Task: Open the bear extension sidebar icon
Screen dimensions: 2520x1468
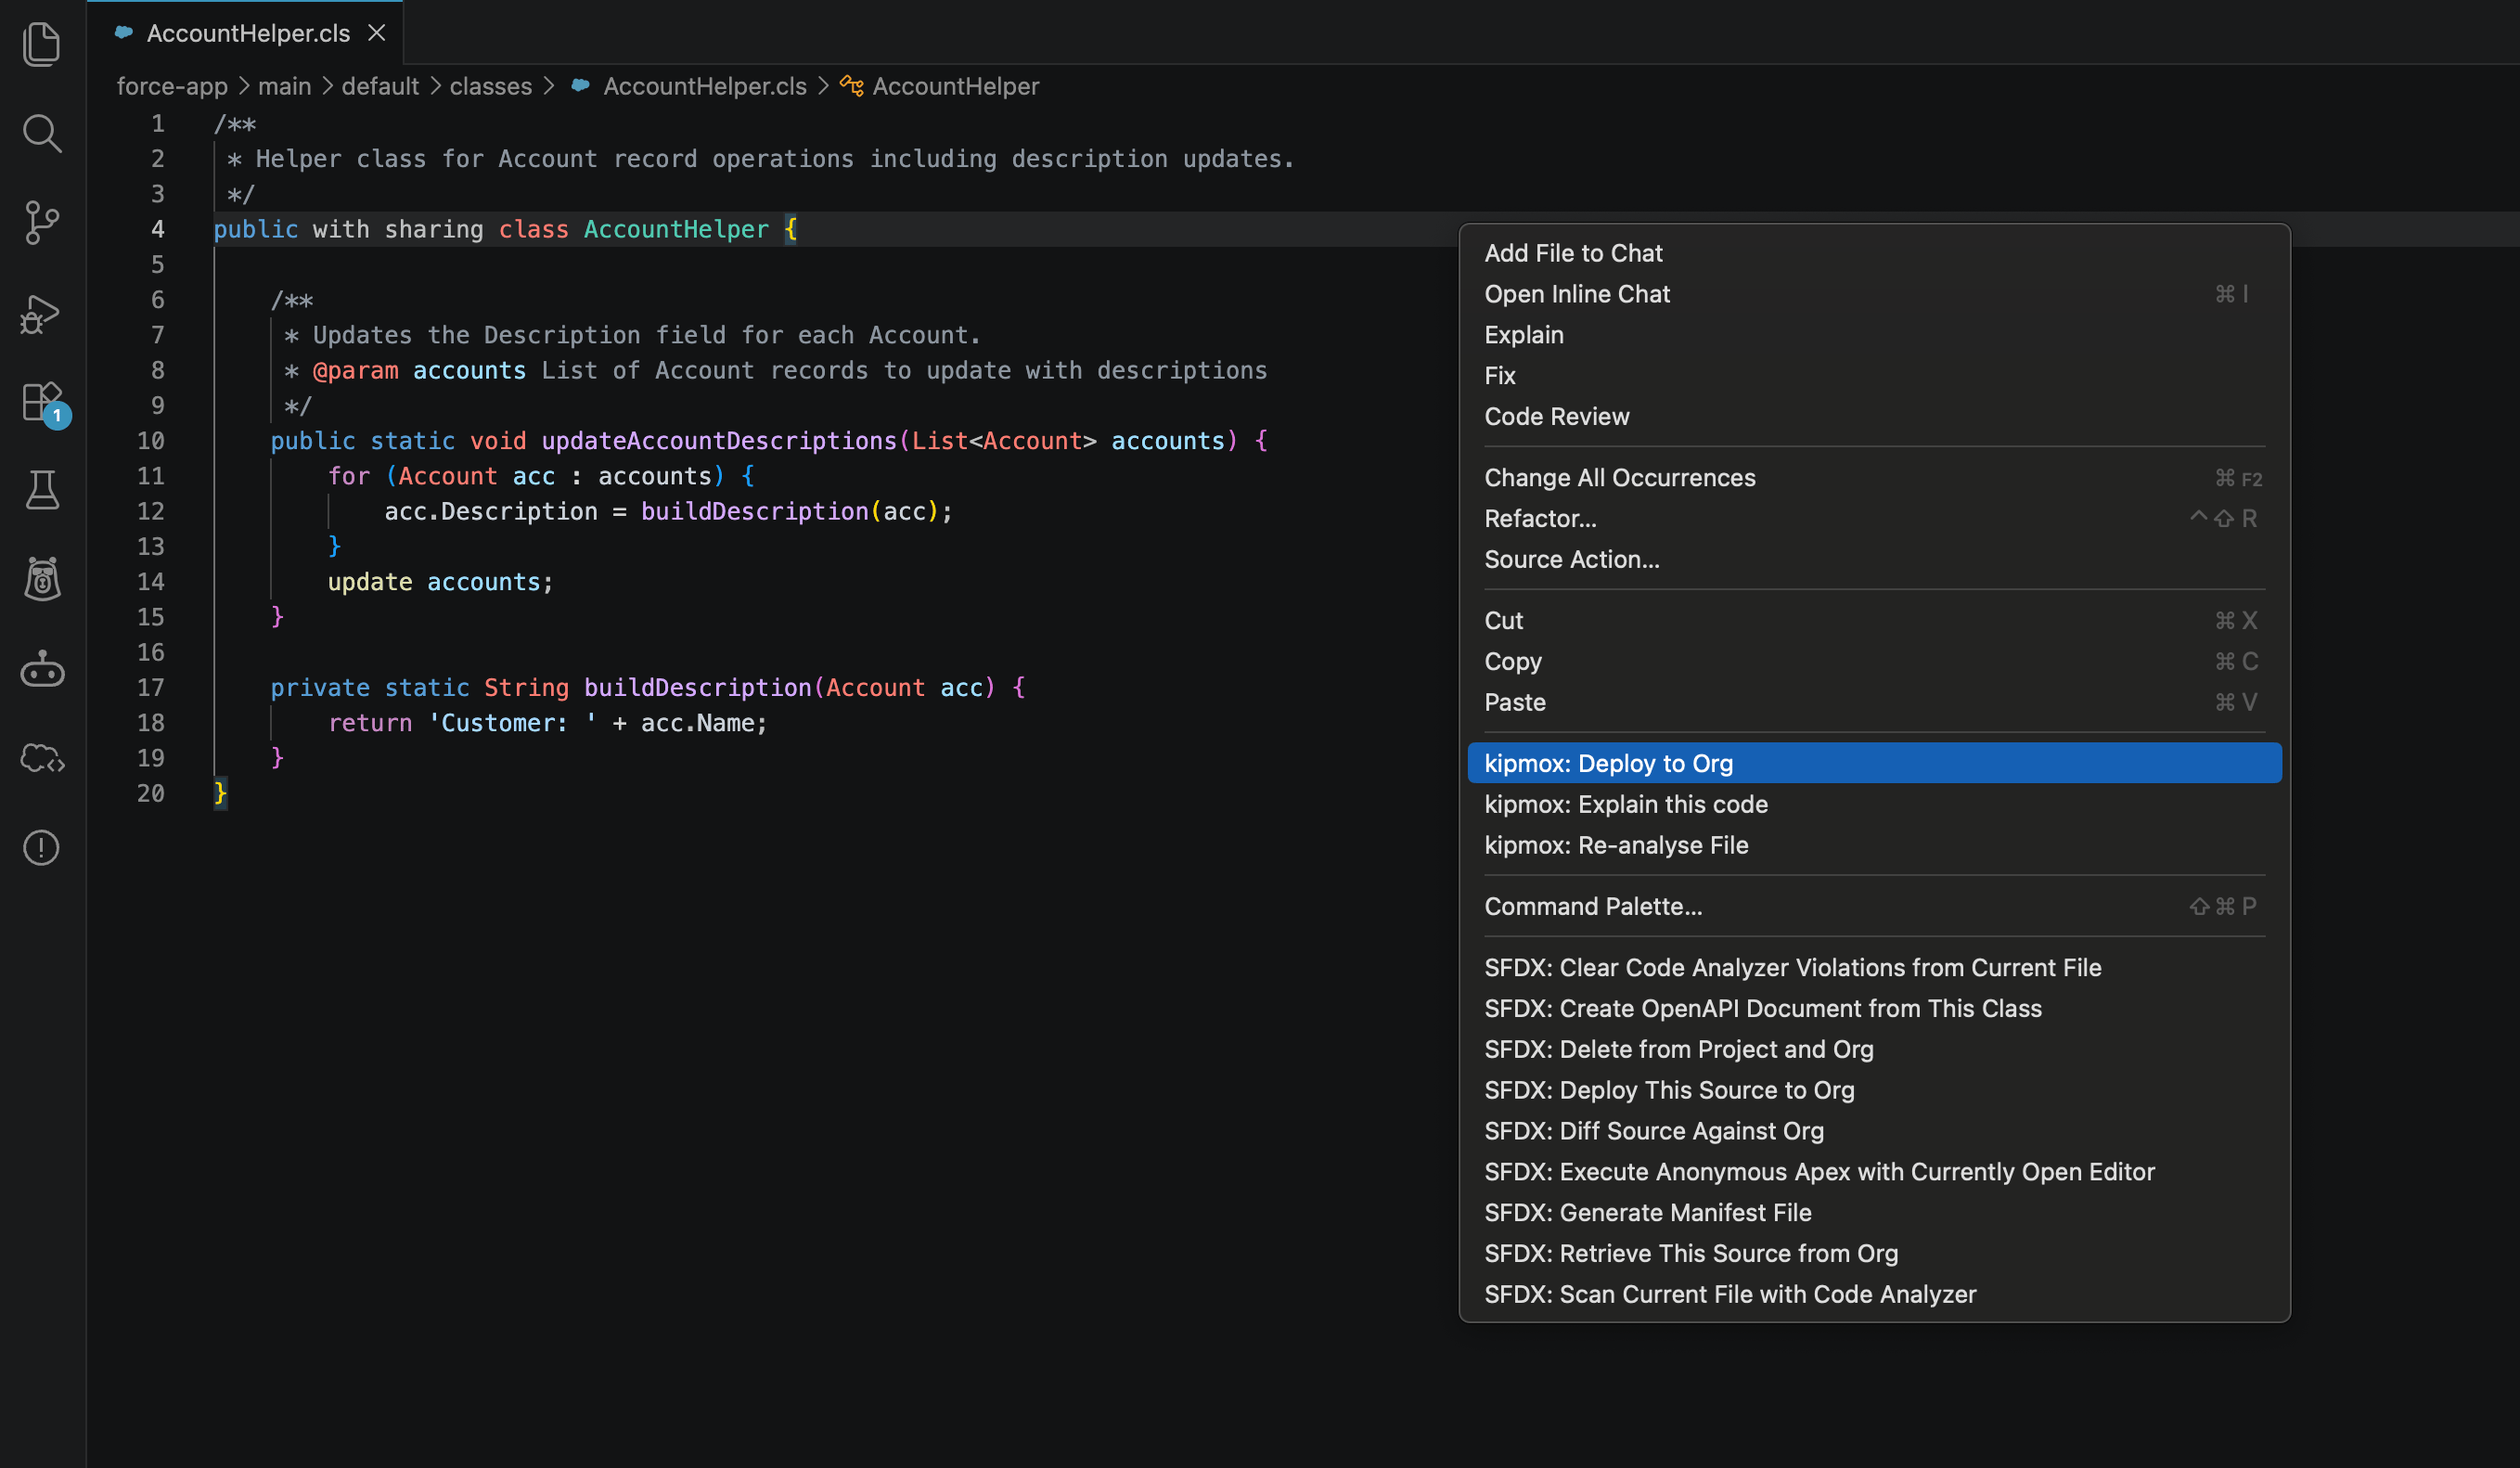Action: point(42,579)
